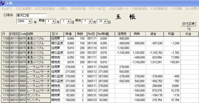Click 資金 value -278,458
This screenshot has height=103, width=199.
tap(155, 76)
